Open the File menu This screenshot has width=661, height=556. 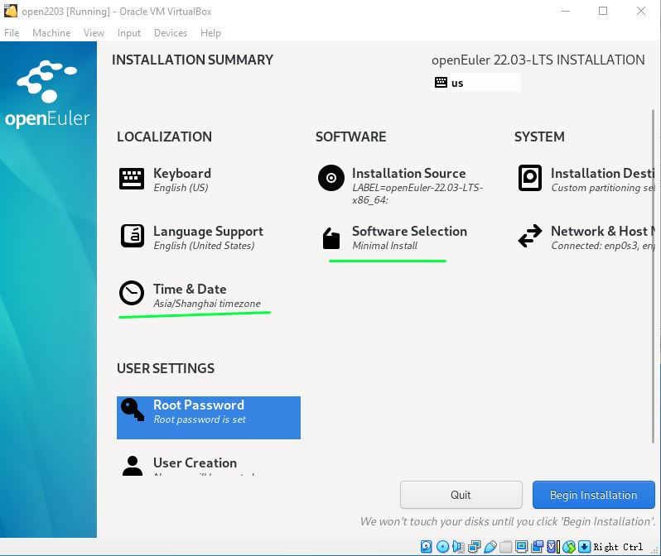[12, 33]
